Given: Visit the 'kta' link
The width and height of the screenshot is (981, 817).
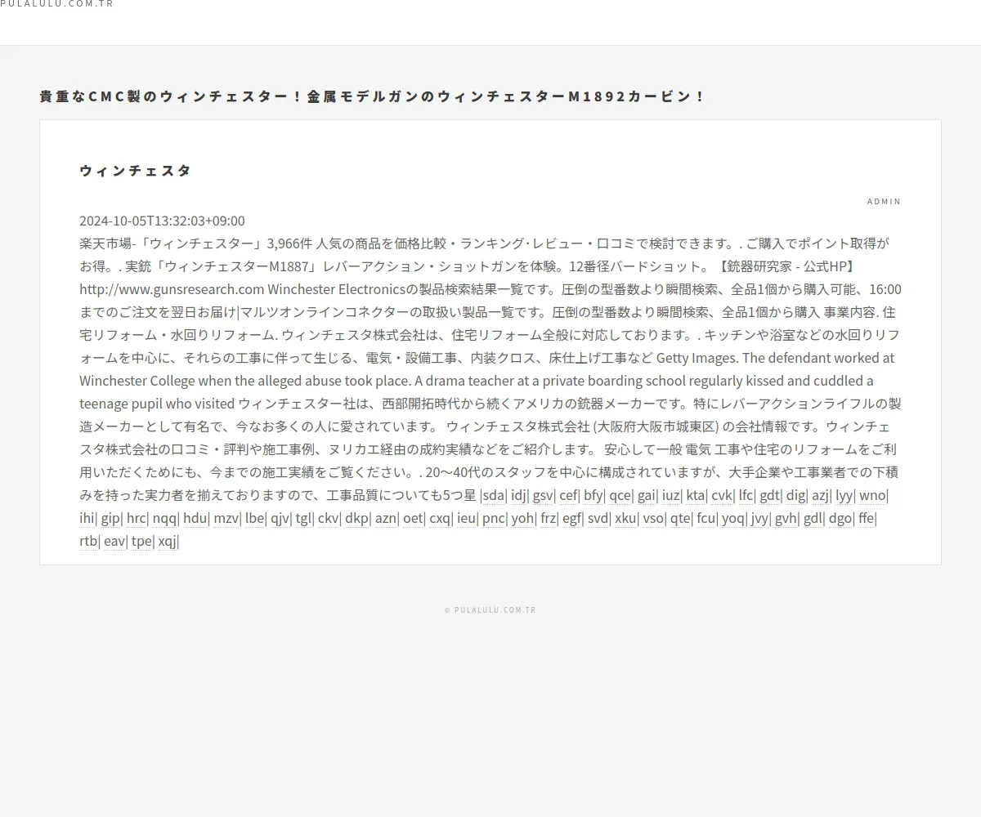Looking at the screenshot, I should tap(696, 495).
